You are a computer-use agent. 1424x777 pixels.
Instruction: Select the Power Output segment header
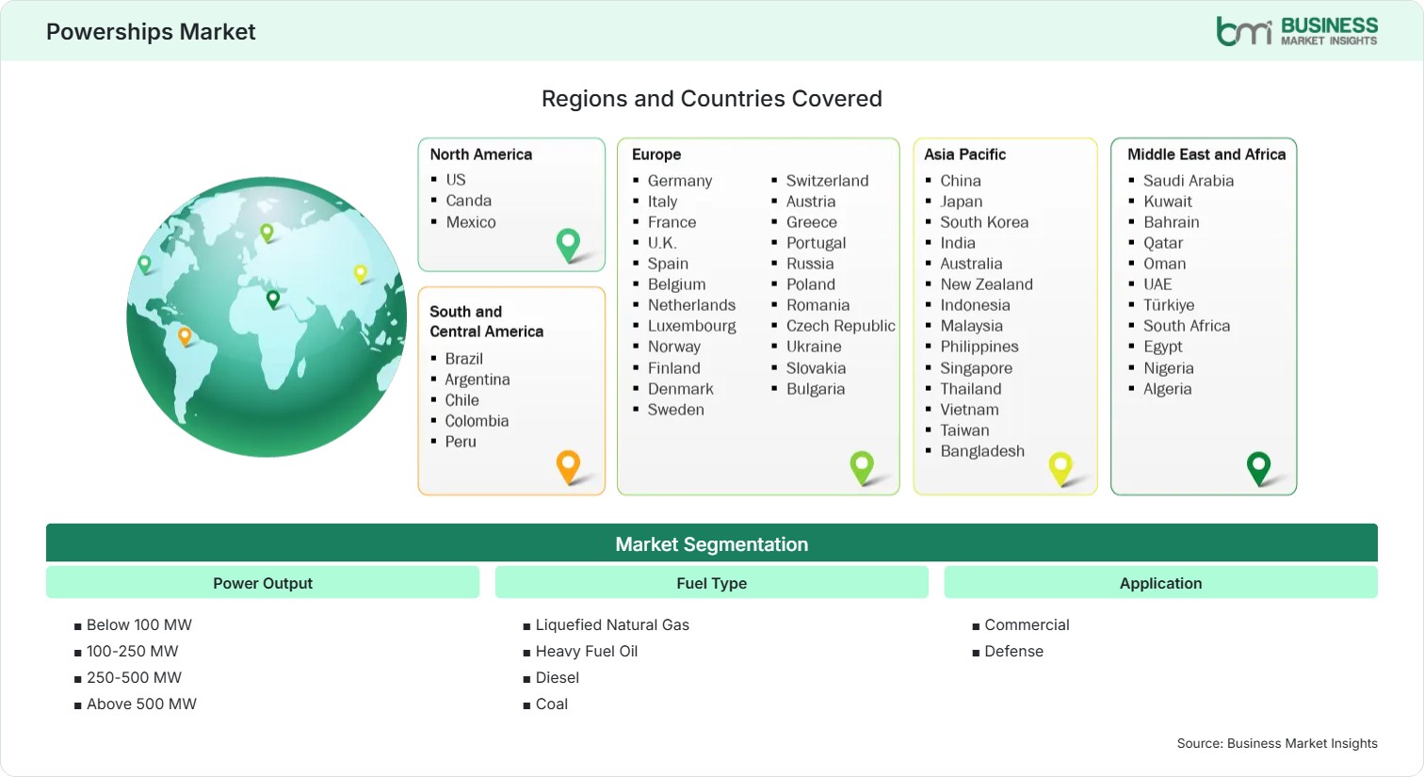click(x=263, y=583)
